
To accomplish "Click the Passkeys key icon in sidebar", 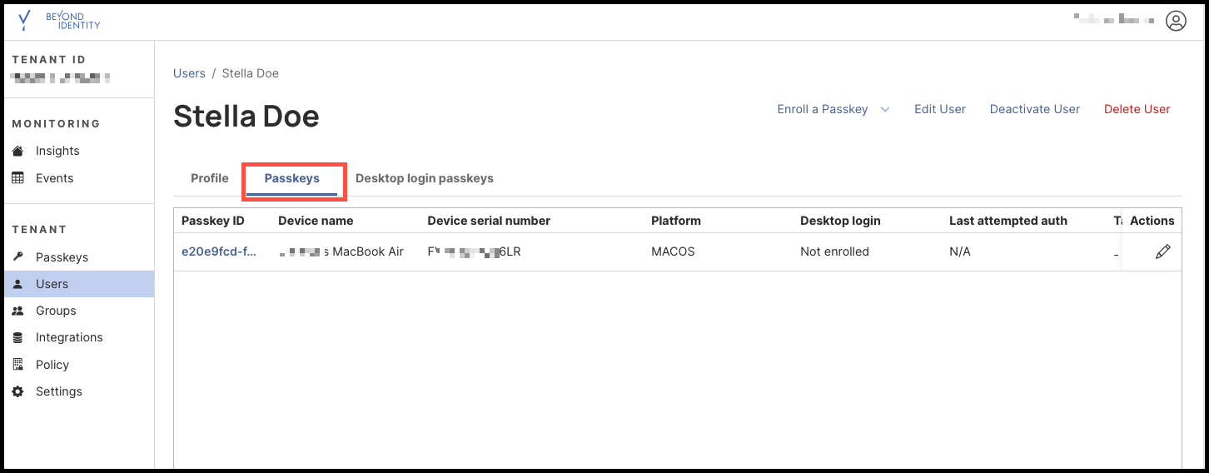I will (x=18, y=257).
